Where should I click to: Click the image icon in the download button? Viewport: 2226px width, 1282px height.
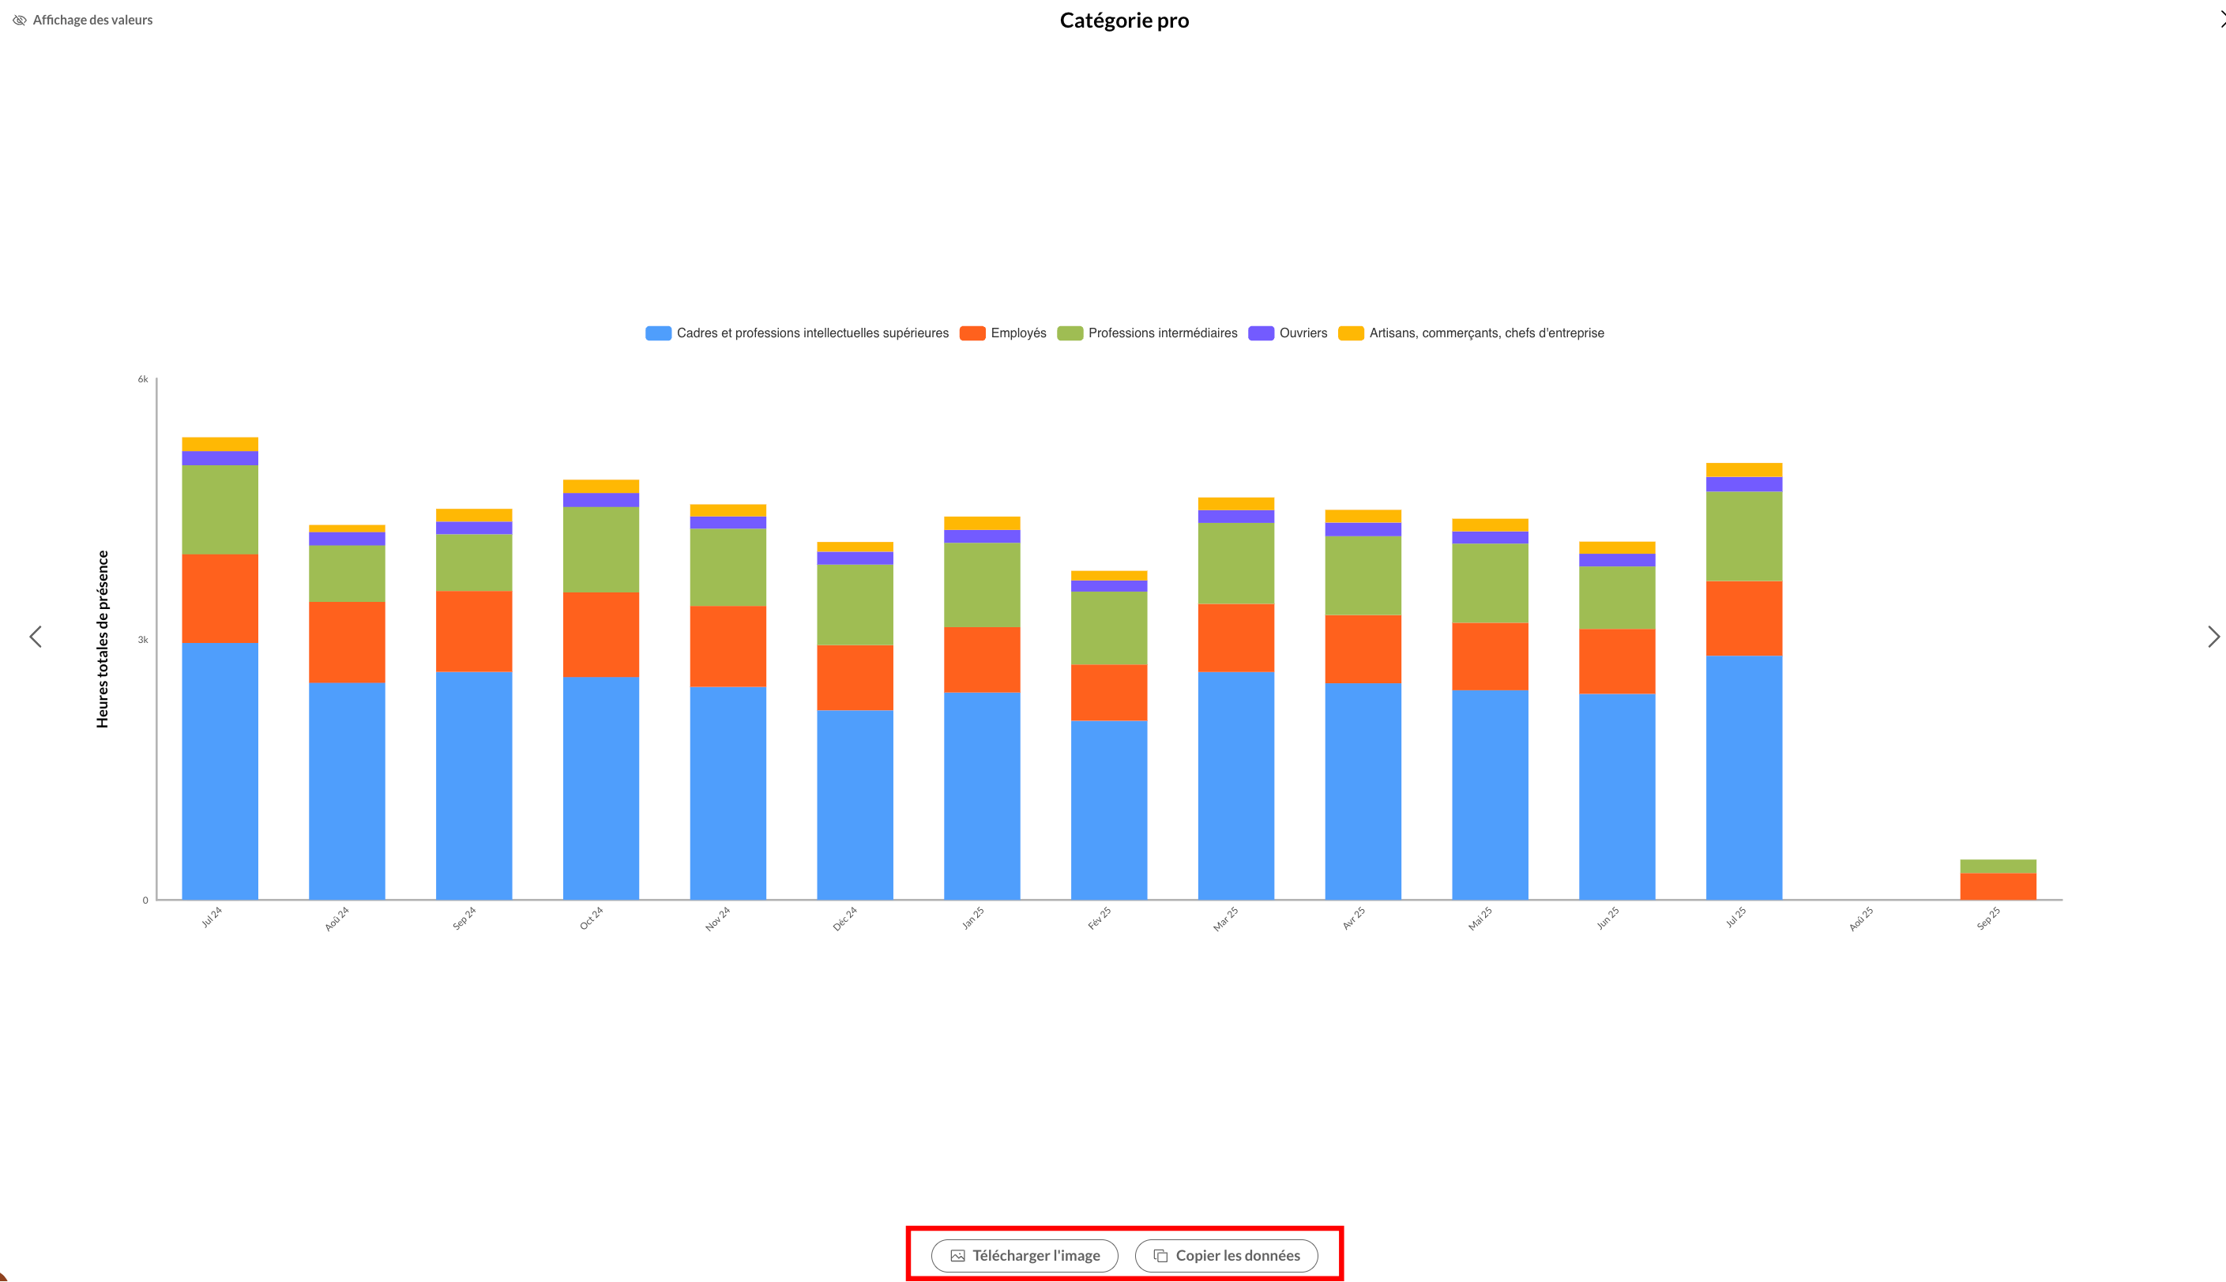pyautogui.click(x=957, y=1257)
